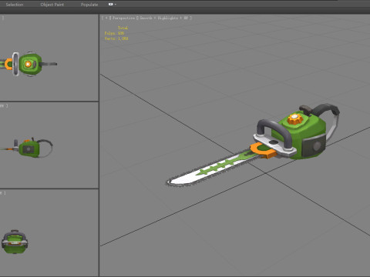This screenshot has height=277, width=370.
Task: Open the [+] viewport general menu
Action: tap(106, 18)
